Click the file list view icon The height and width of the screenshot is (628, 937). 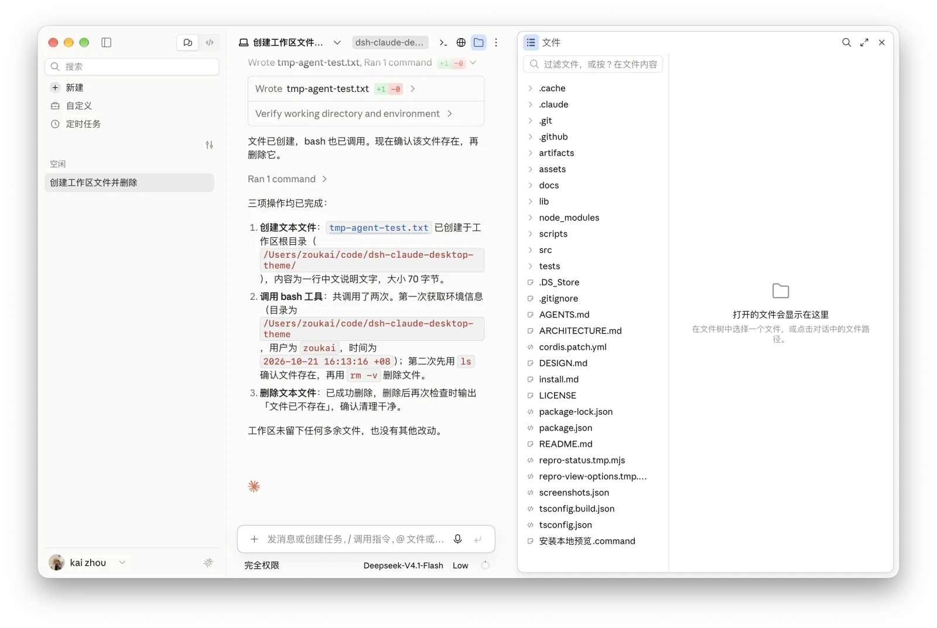click(531, 42)
